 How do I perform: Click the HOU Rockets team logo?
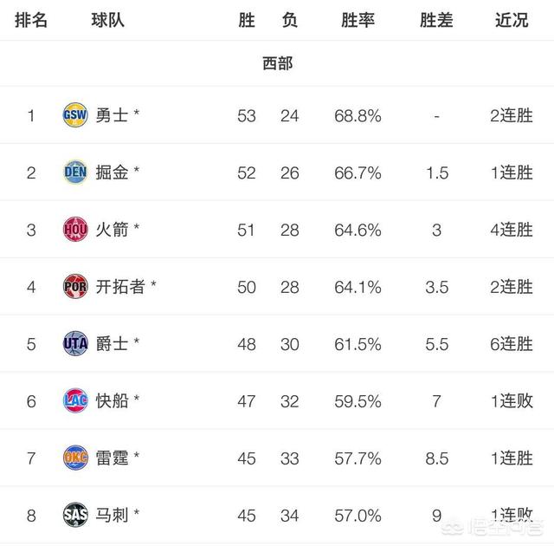pos(75,230)
